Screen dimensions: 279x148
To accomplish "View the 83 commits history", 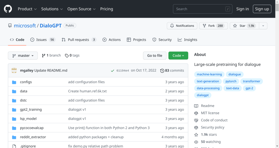I will (172, 70).
